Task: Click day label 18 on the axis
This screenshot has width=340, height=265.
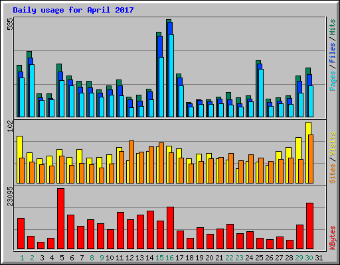Action: 189,258
